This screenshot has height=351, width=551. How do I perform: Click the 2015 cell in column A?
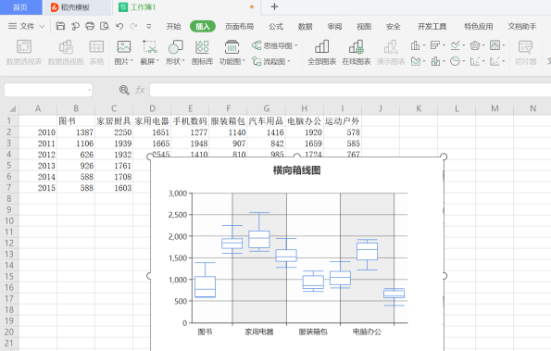click(x=38, y=188)
